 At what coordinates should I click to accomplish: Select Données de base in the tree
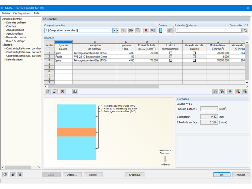[16, 22]
